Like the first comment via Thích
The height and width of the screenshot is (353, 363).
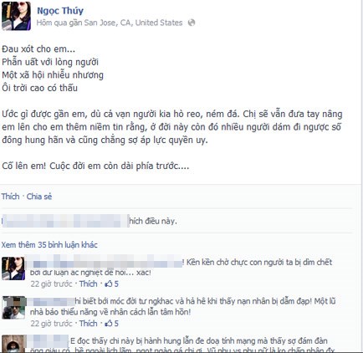coord(89,284)
